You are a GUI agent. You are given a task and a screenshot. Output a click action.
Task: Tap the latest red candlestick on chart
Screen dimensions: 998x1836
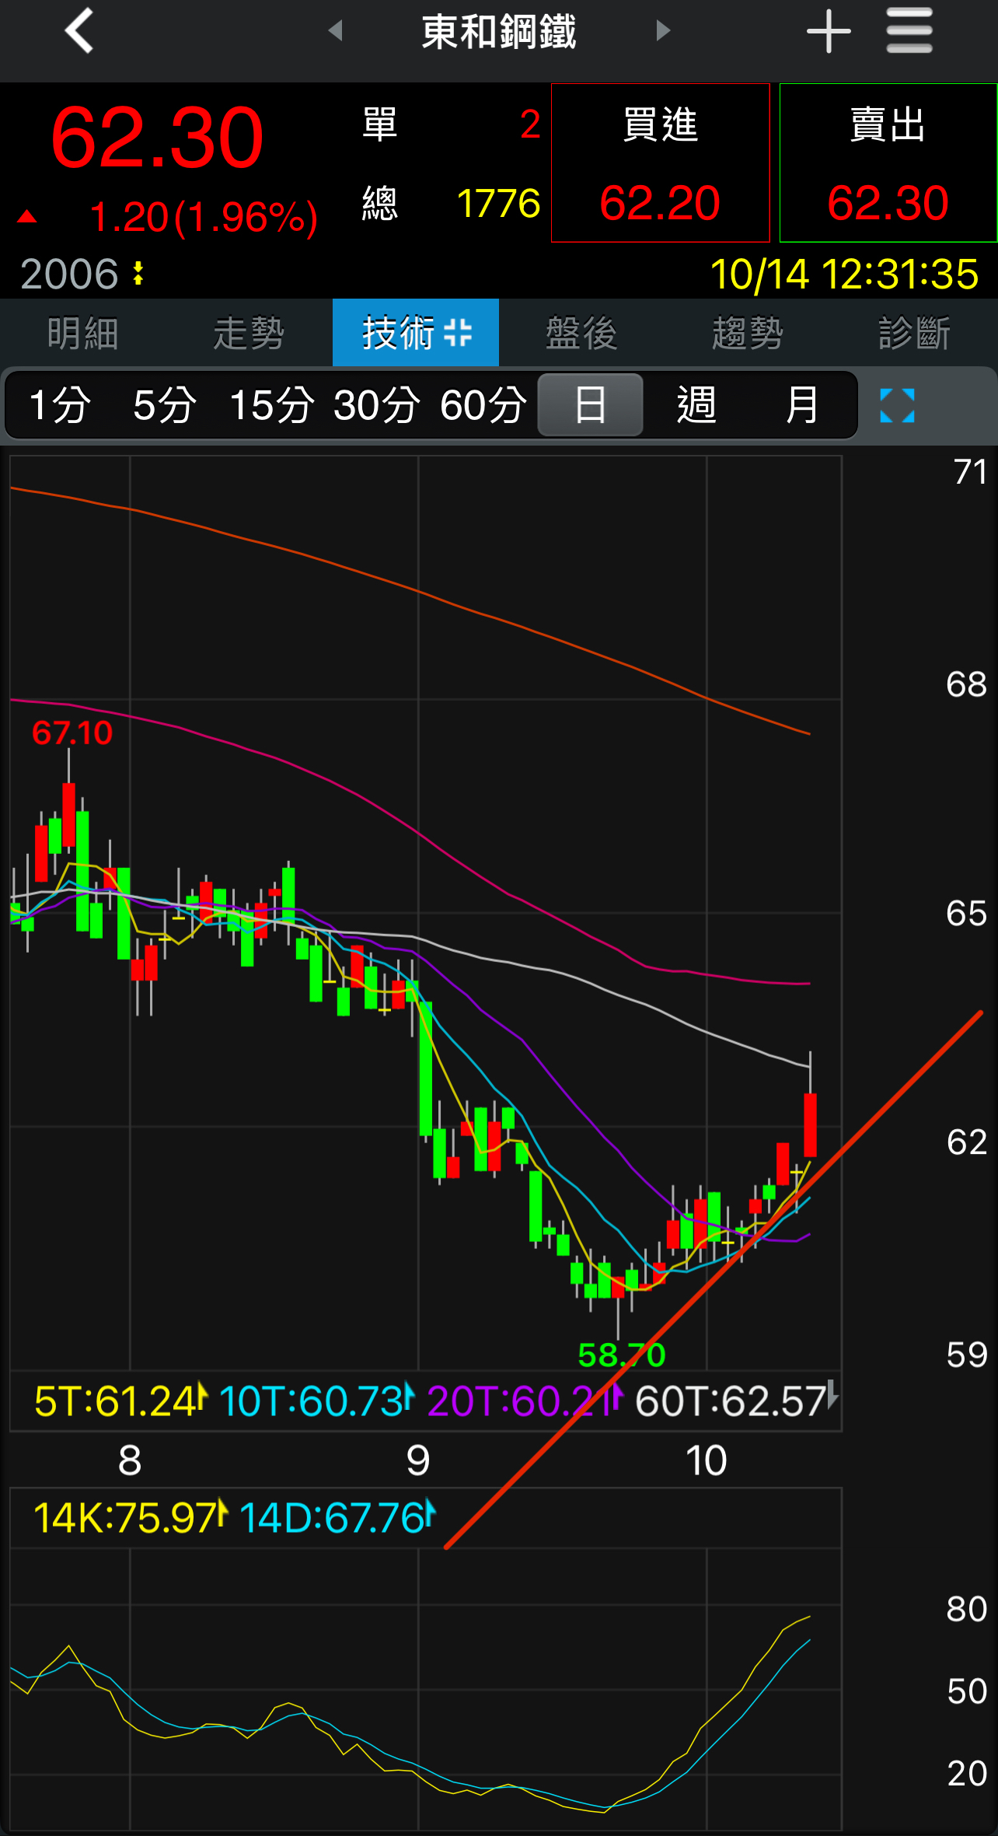[810, 1124]
